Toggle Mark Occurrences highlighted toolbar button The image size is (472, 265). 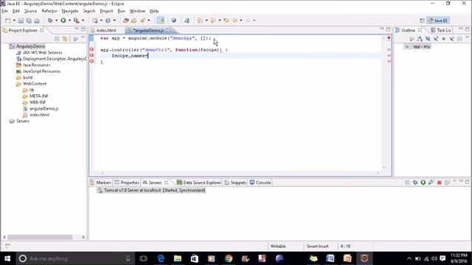click(x=161, y=21)
